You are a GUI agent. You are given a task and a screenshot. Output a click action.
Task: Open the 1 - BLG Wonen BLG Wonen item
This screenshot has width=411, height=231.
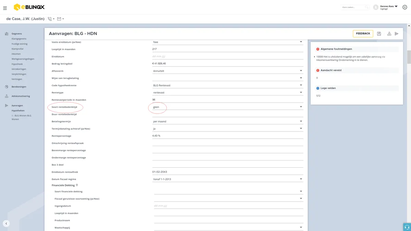(x=21, y=118)
